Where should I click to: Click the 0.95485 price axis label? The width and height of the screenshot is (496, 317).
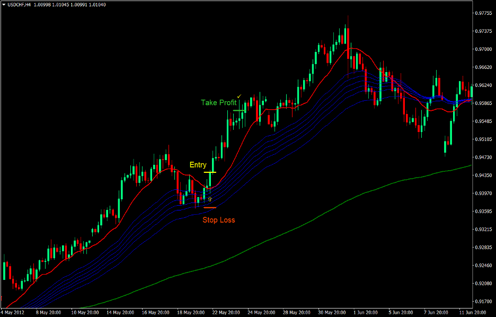484,121
